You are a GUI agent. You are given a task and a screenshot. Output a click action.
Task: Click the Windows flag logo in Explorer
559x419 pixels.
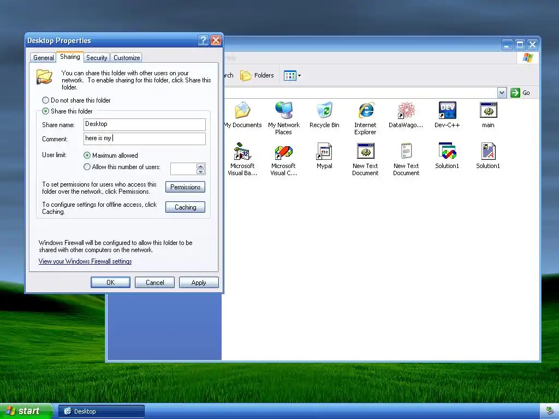(x=528, y=58)
